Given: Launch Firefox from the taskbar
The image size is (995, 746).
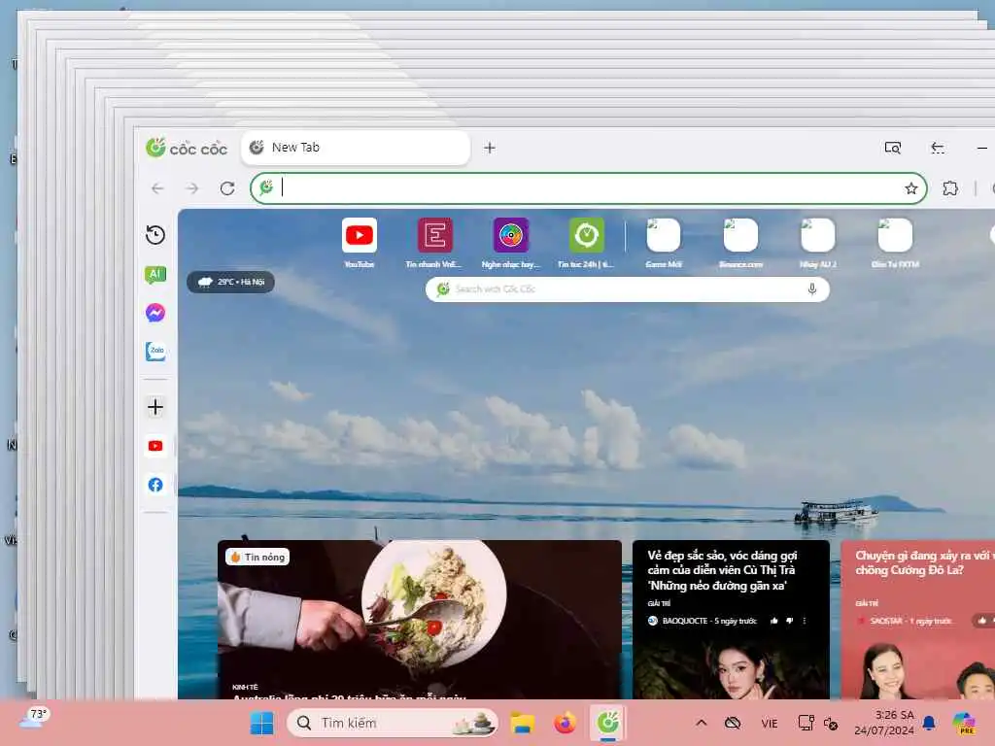Looking at the screenshot, I should click(x=565, y=723).
